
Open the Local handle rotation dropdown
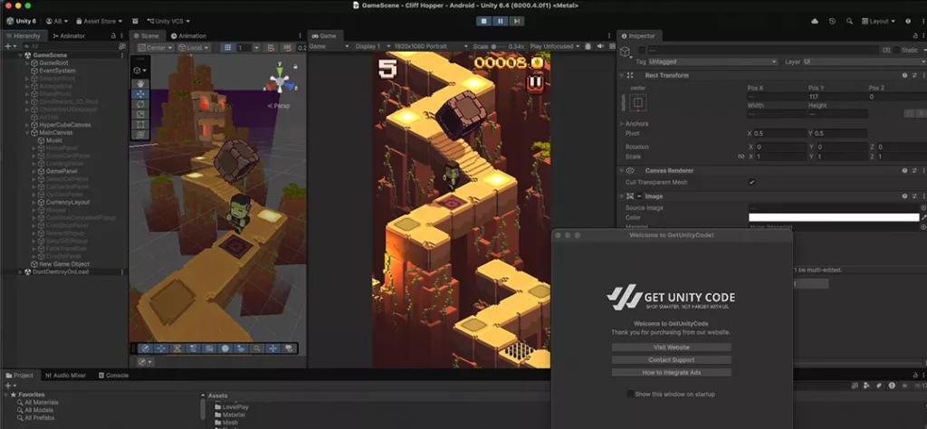(x=194, y=47)
